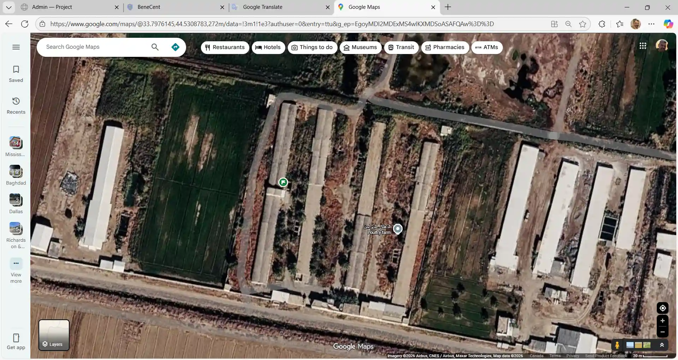Click the Directions arrow icon
Screen dimensions: 678x360
click(175, 47)
